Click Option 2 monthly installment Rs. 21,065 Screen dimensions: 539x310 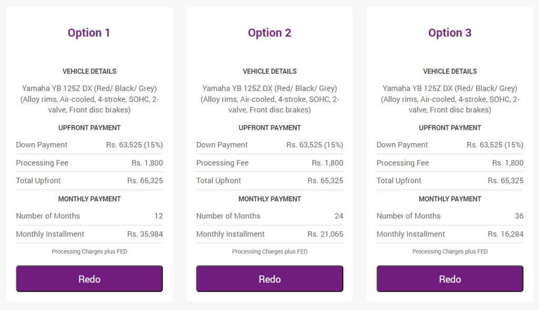pyautogui.click(x=325, y=234)
